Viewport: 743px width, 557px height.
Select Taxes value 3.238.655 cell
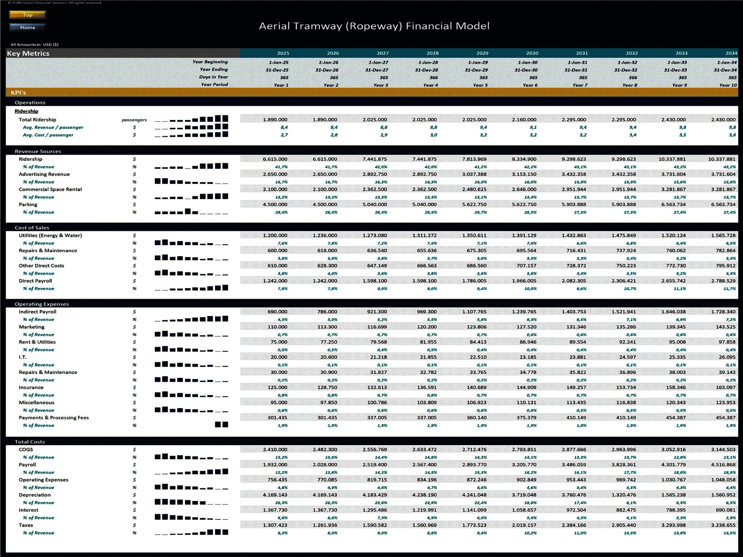click(723, 525)
